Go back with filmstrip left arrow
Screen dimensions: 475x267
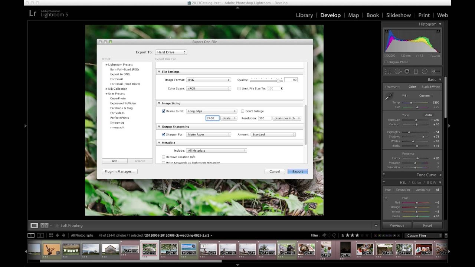[x=58, y=235]
